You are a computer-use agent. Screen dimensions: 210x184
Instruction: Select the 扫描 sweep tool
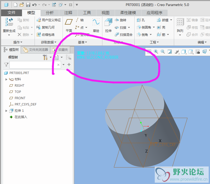point(120,27)
